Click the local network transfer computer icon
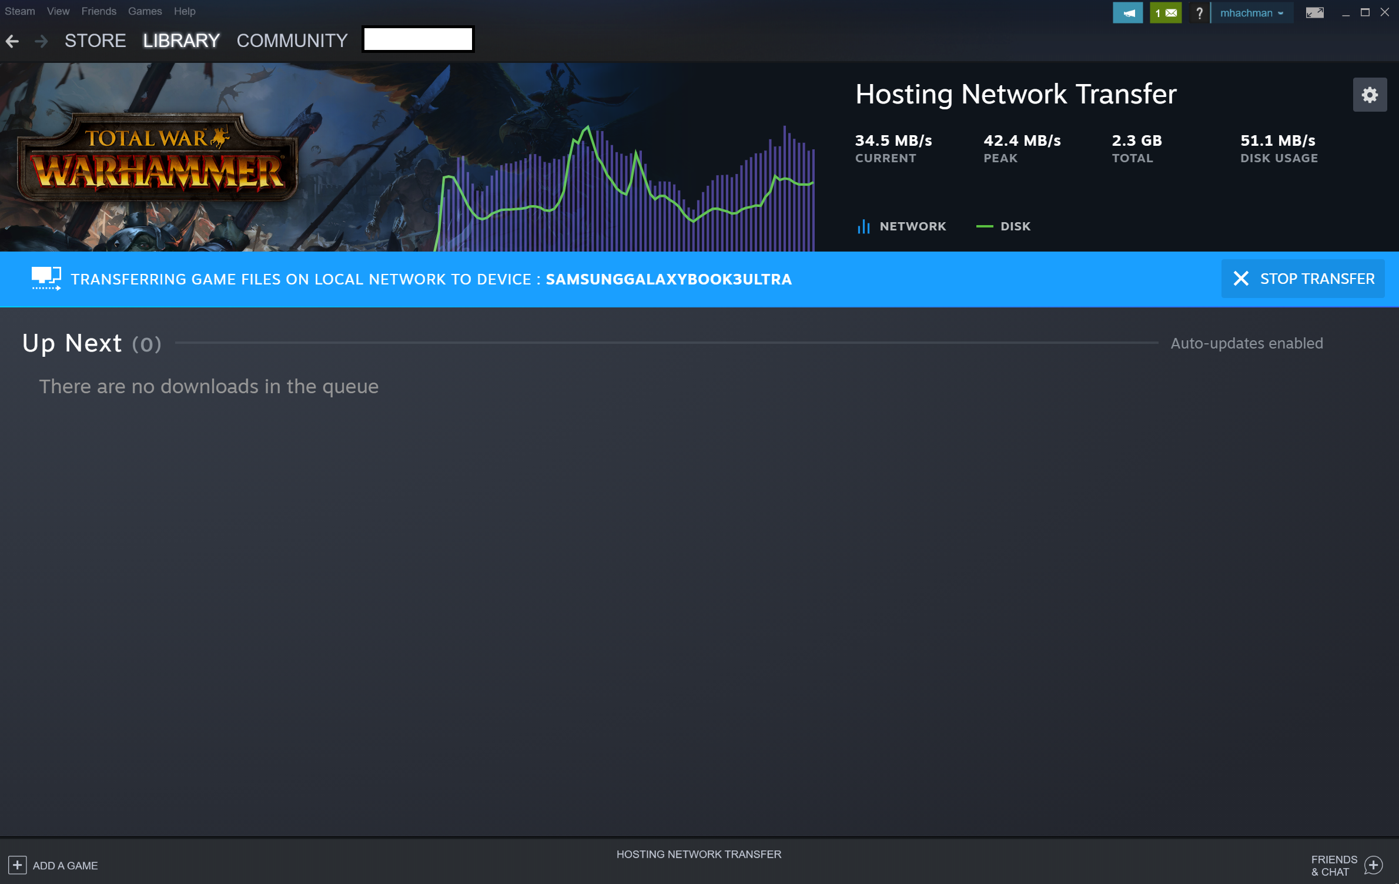 (46, 279)
